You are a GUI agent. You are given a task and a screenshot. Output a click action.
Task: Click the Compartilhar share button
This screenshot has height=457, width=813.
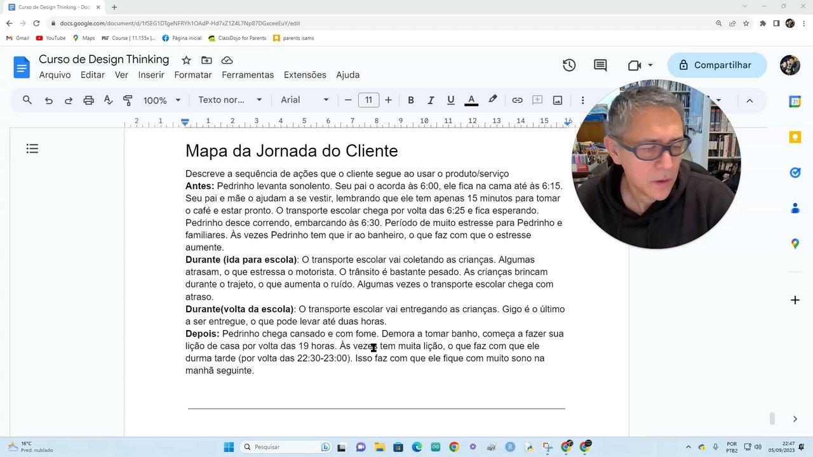coord(717,65)
